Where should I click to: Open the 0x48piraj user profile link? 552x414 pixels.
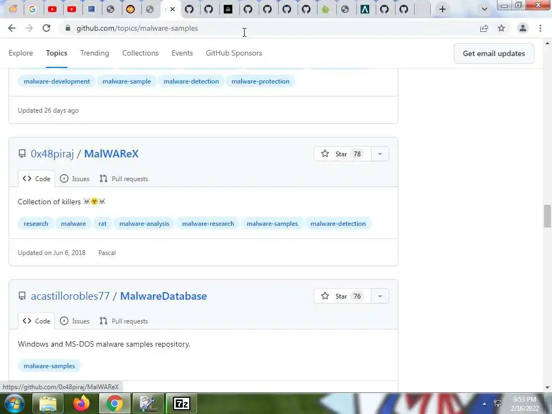point(52,154)
